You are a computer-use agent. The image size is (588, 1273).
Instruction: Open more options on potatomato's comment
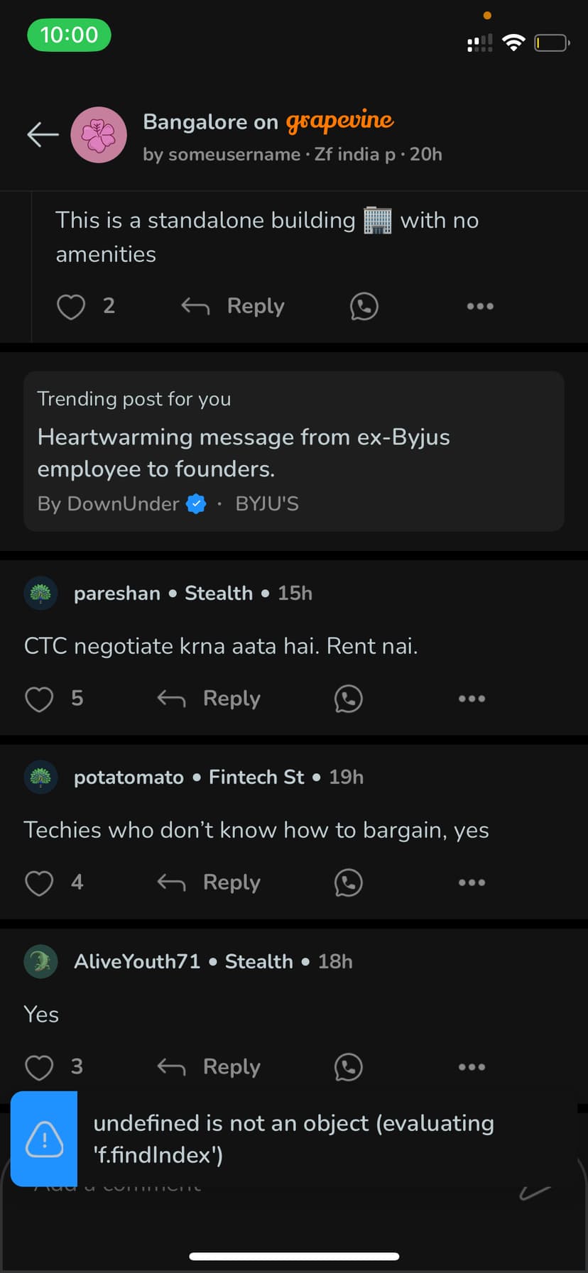472,883
